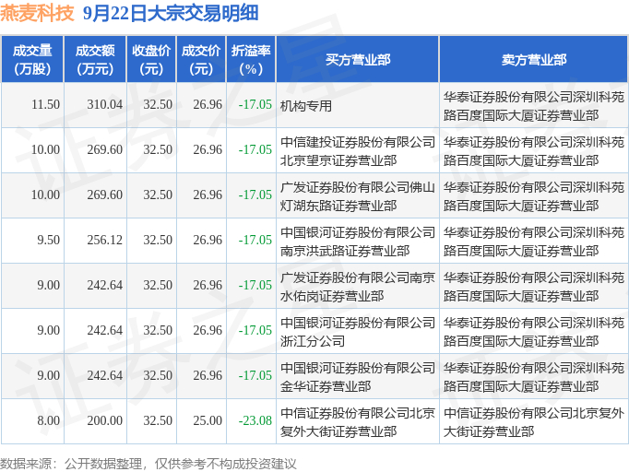
Task: Click the 成交量(万股) column header
Action: [x=32, y=59]
